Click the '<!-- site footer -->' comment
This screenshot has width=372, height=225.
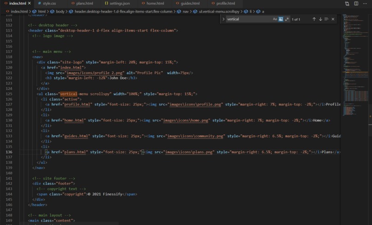point(54,179)
